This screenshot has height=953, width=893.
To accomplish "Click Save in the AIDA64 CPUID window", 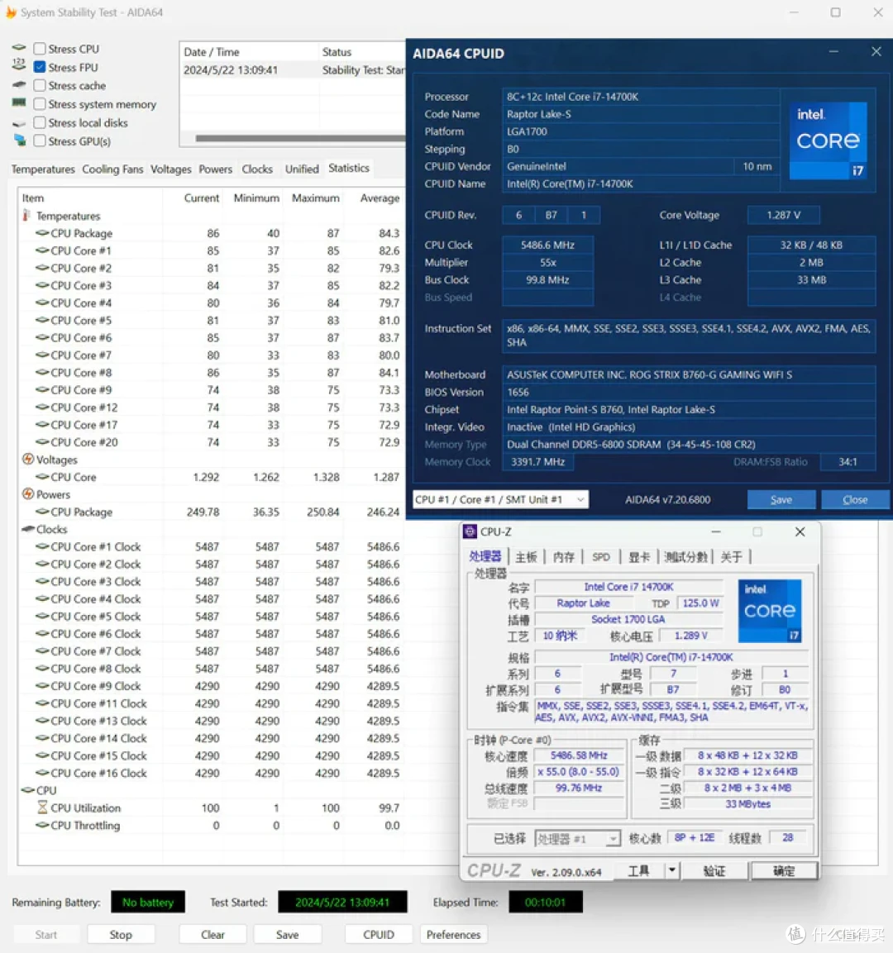I will [781, 499].
